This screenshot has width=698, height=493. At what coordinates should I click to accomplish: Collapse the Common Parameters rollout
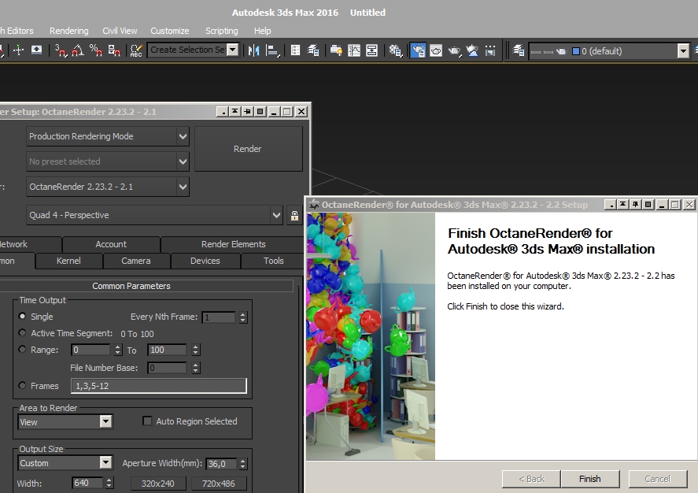click(131, 286)
